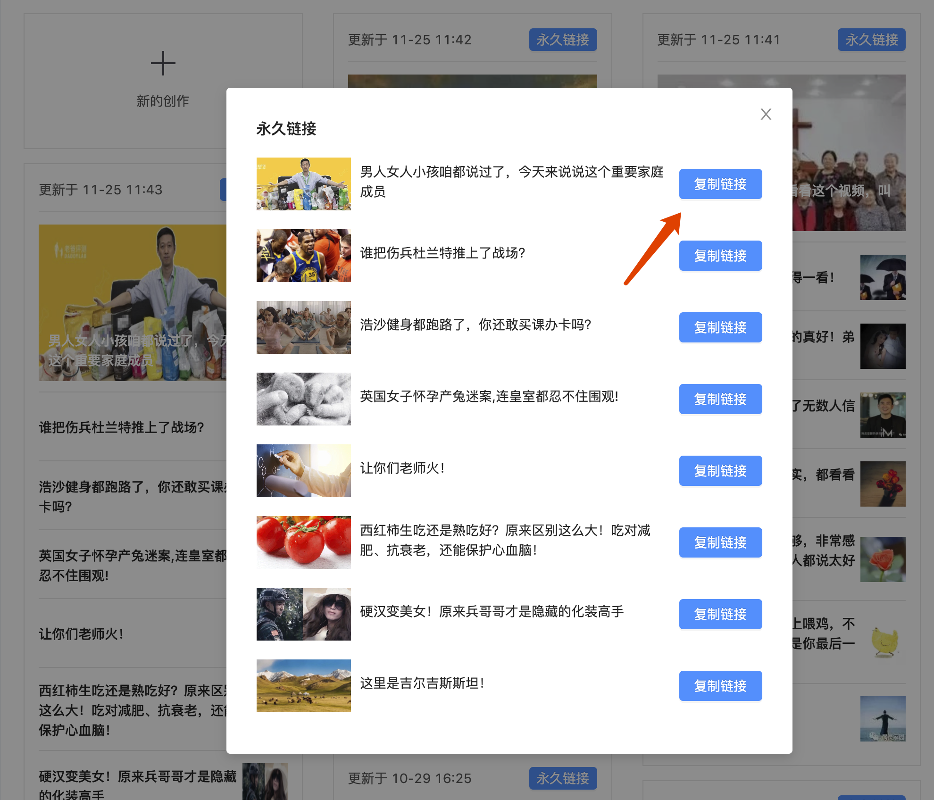Open 永久链接 on the 11-25 11:42 card
Screen dimensions: 934x800
coord(563,40)
